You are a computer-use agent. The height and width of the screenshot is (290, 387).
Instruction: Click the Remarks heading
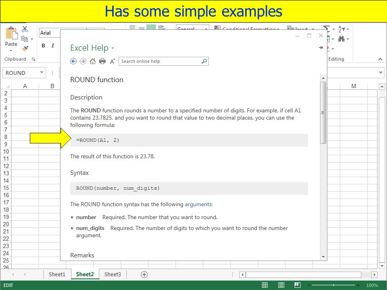(x=82, y=255)
